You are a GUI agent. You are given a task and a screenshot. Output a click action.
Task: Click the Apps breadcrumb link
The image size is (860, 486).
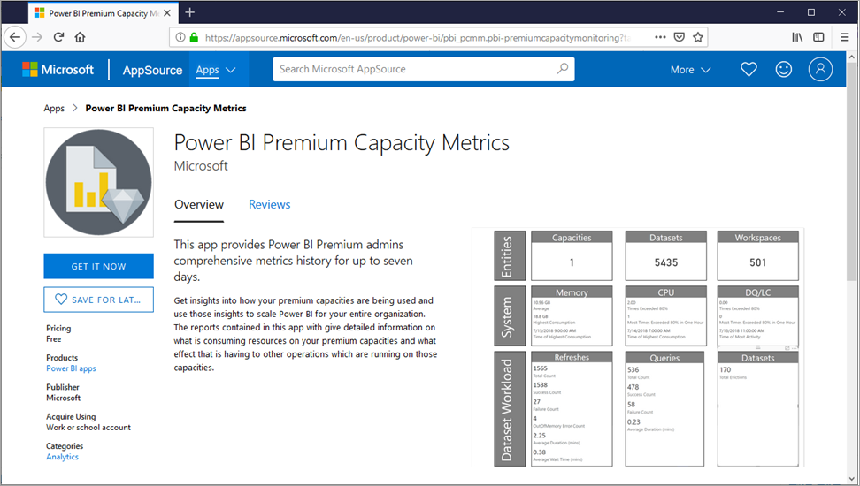point(54,109)
